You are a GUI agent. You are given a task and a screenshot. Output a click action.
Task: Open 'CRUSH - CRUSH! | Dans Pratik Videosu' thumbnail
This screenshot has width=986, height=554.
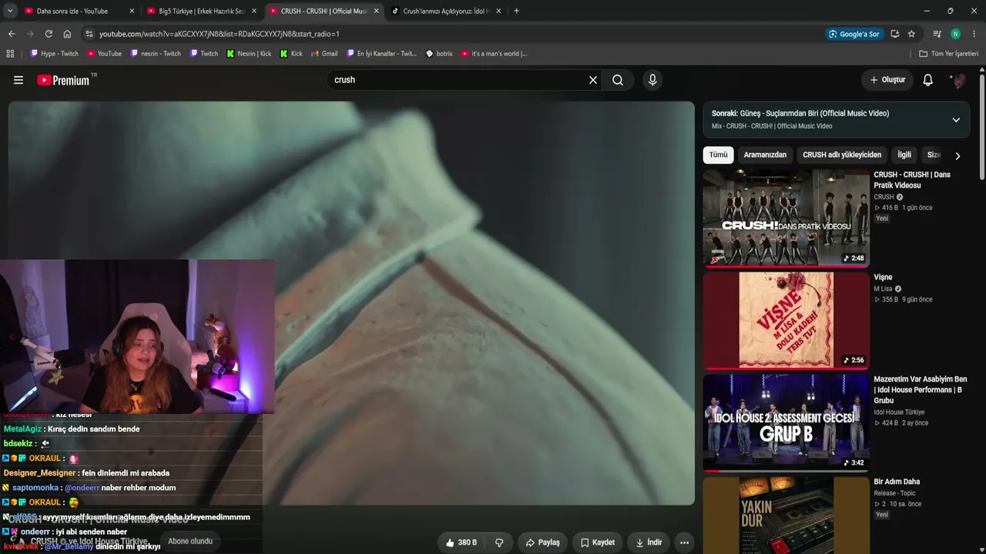coord(786,218)
